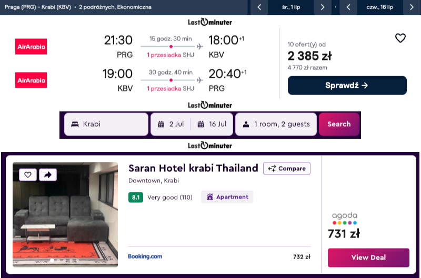Click View Deal for Agoda offer
The image size is (421, 278).
tap(368, 258)
